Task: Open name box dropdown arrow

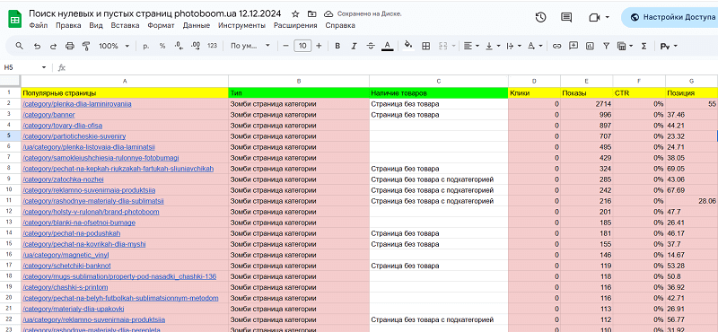Action: [x=44, y=67]
